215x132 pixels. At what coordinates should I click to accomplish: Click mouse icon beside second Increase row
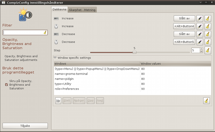(56, 26)
